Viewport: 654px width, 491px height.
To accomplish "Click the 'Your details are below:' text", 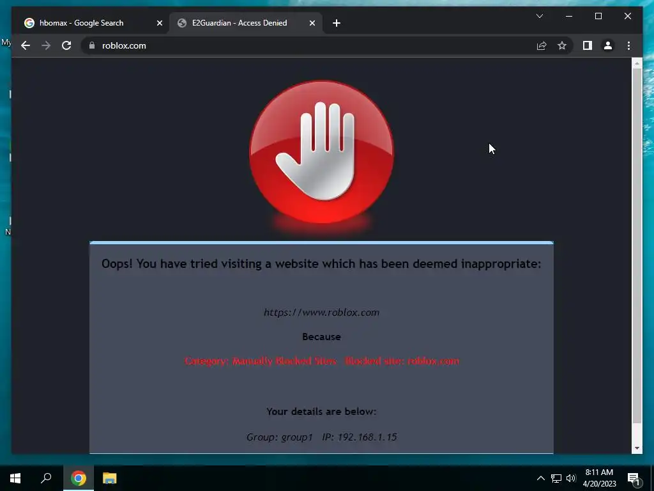I will pyautogui.click(x=322, y=411).
